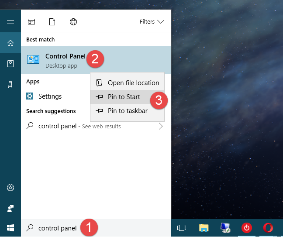Image resolution: width=283 pixels, height=237 pixels.
Task: Open the red power app on the taskbar
Action: pyautogui.click(x=247, y=228)
